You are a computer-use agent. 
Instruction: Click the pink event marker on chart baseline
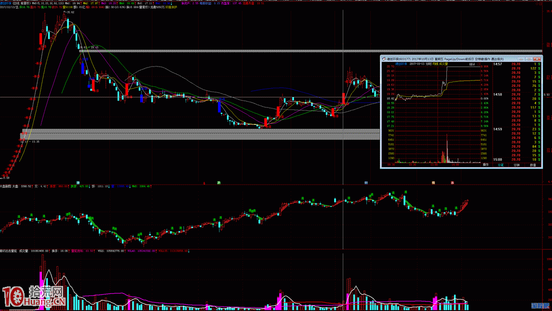[x=452, y=183]
